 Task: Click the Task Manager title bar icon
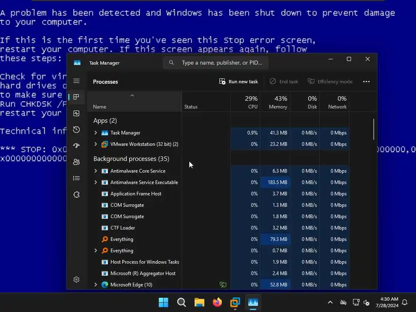point(77,63)
